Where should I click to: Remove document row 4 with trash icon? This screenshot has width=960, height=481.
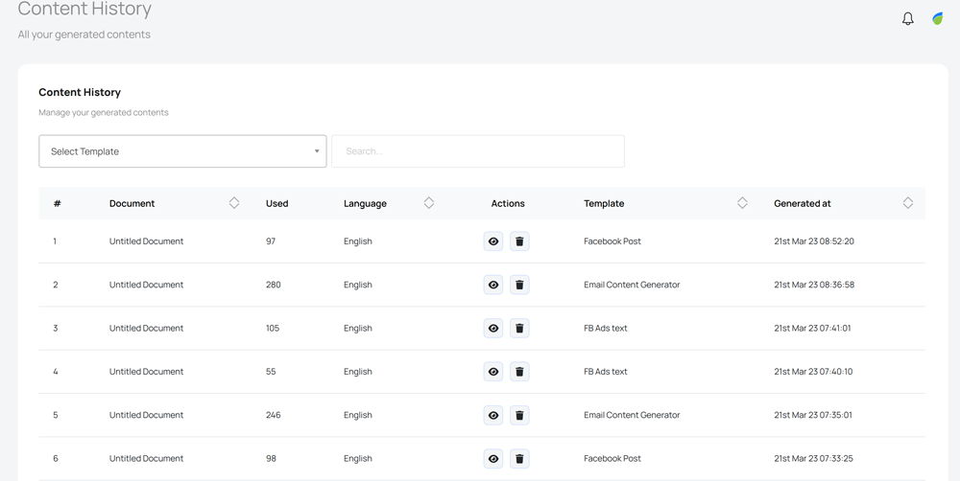click(x=519, y=372)
